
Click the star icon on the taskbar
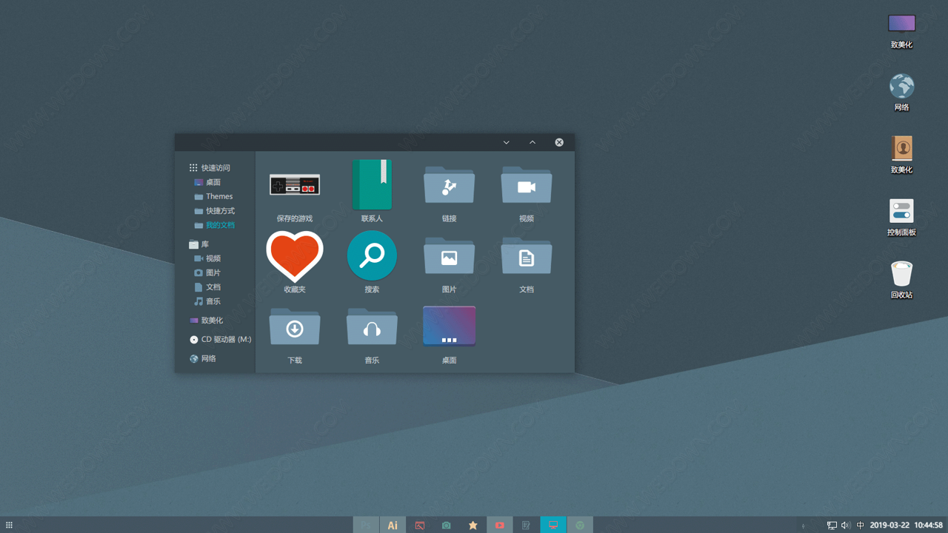tap(473, 525)
